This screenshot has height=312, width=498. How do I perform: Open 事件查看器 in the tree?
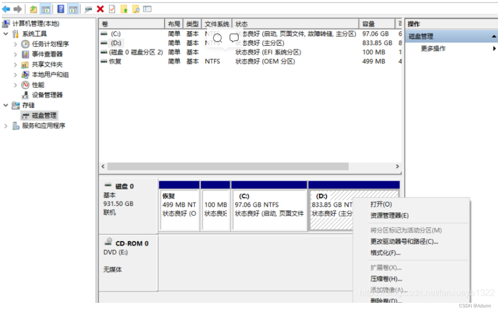[47, 54]
